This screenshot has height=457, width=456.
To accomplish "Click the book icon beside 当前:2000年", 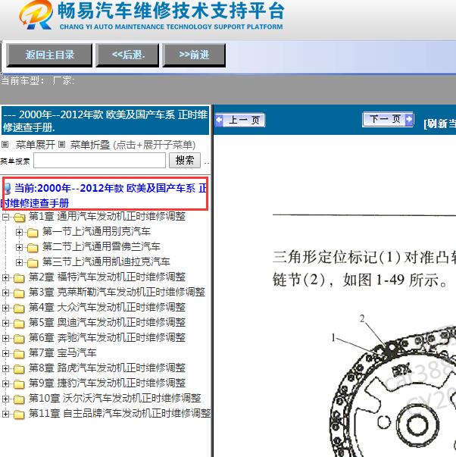I will click(8, 189).
